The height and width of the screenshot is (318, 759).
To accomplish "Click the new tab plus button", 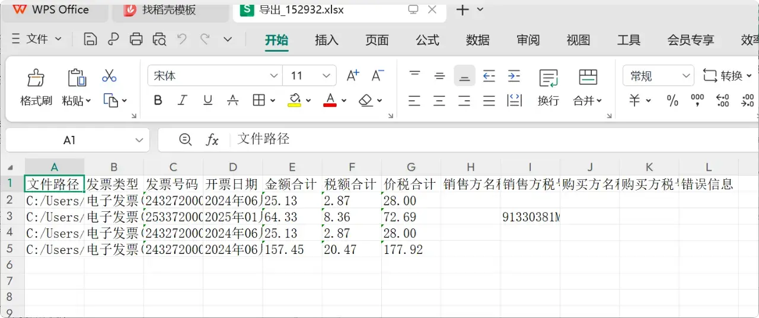I will tap(463, 10).
